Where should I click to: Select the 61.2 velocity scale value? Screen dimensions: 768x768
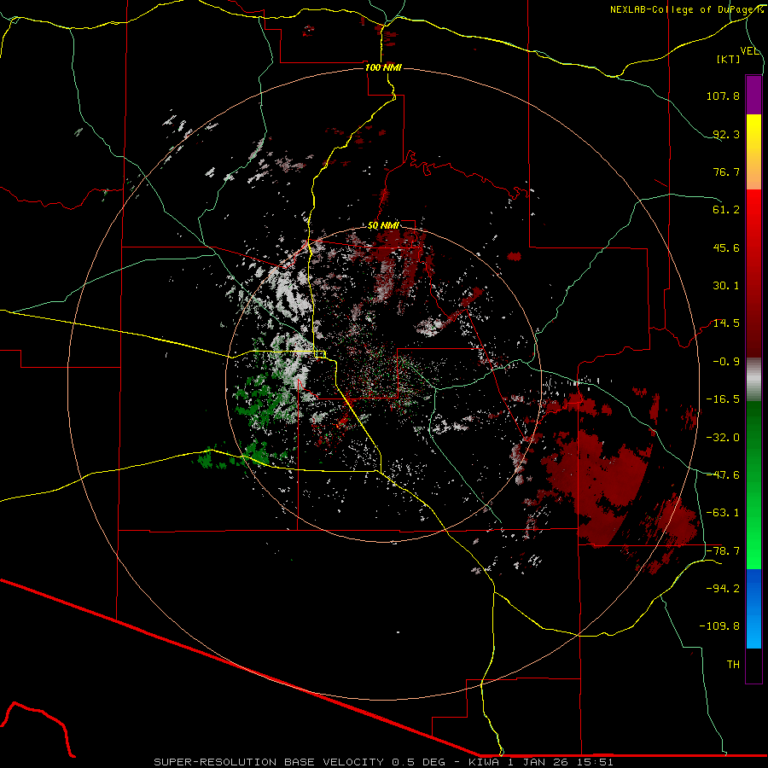[726, 210]
